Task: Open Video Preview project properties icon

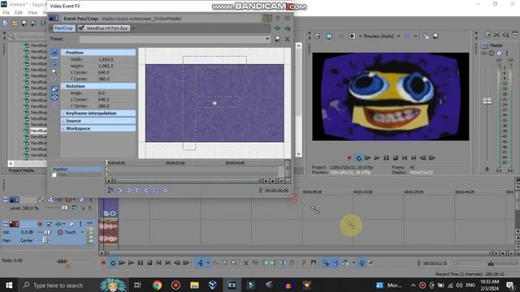Action: 318,36
